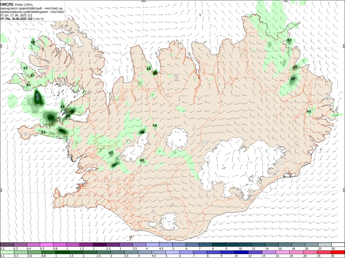The height and width of the screenshot is (258, 345).
Task: Click the deep blue 10 swatch in bottom legend
Action: pos(241,252)
